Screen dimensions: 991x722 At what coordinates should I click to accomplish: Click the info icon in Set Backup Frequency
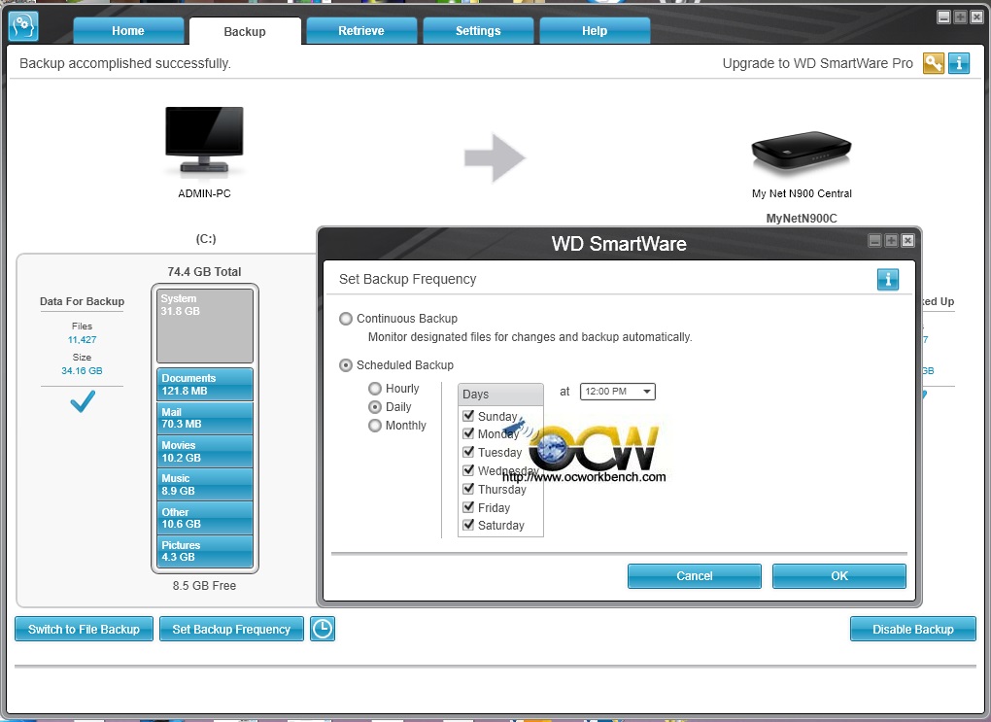click(x=888, y=280)
